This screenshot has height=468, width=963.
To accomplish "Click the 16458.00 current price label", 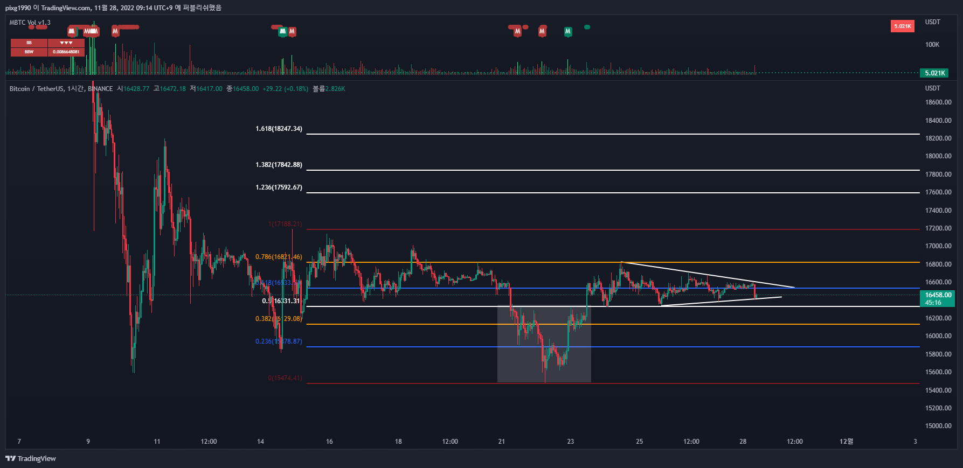I will (x=938, y=298).
